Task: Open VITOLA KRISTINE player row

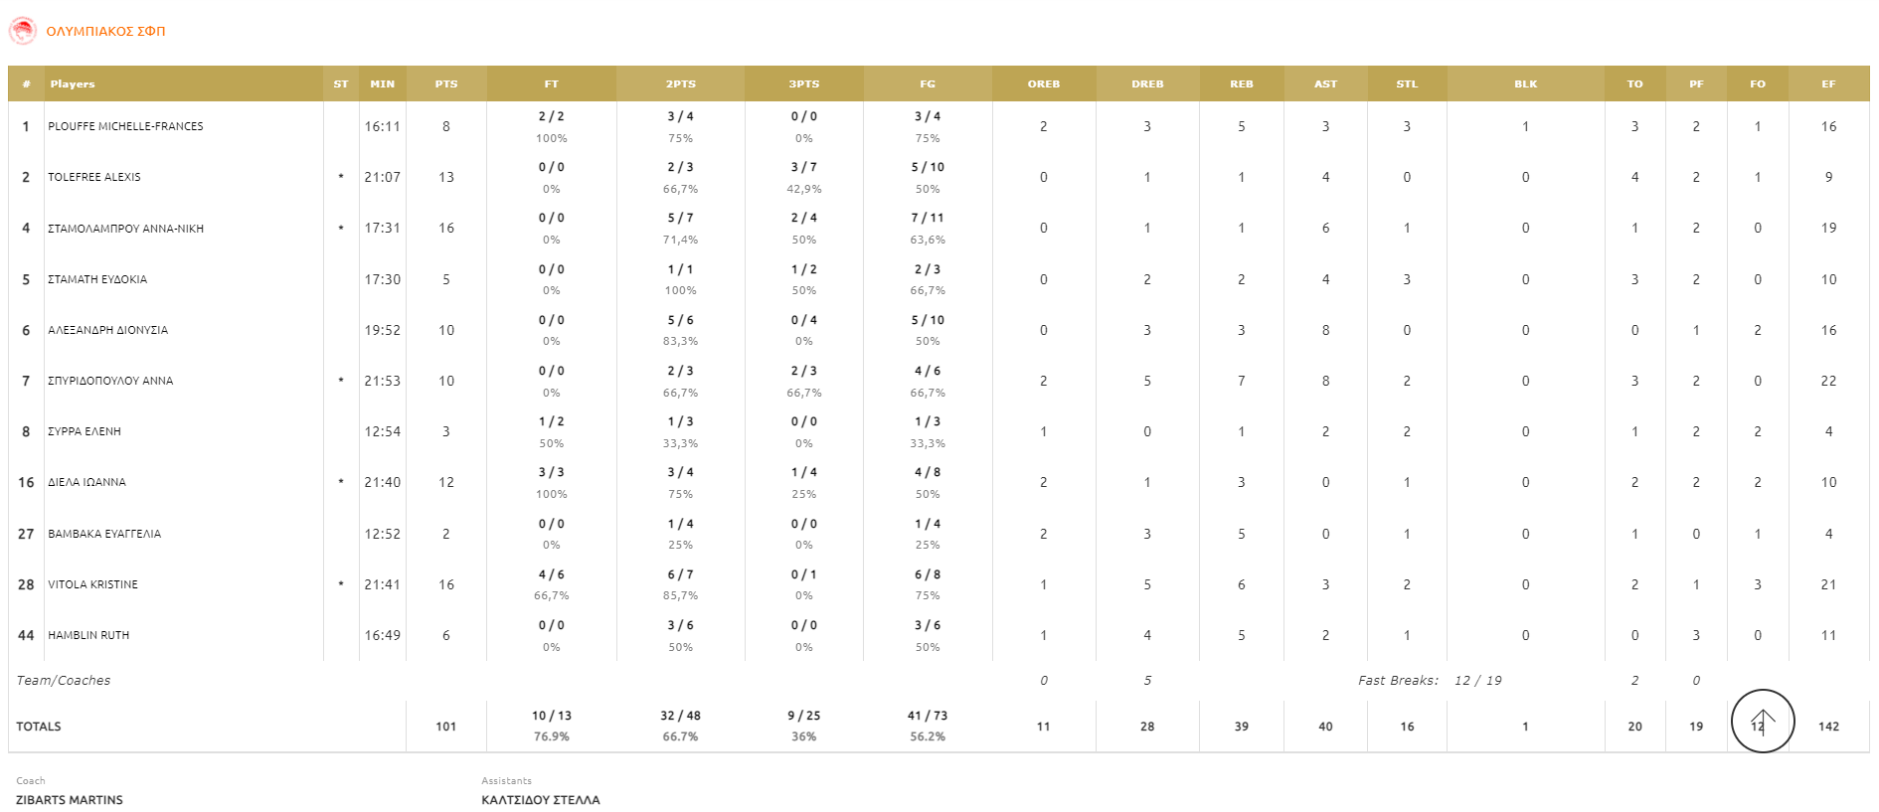Action: (x=92, y=584)
